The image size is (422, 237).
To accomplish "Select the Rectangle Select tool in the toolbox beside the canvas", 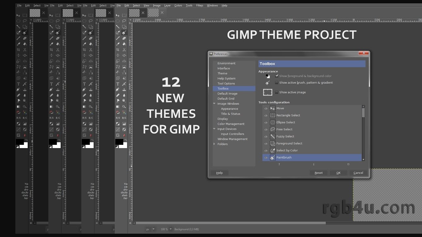I will [x=124, y=15].
